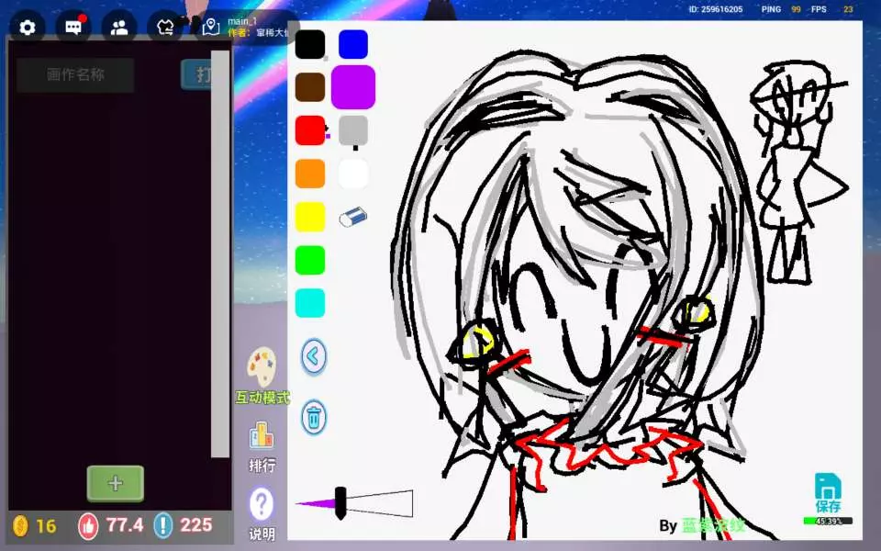The image size is (881, 551).
Task: Open the outfit changing icon
Action: click(165, 28)
